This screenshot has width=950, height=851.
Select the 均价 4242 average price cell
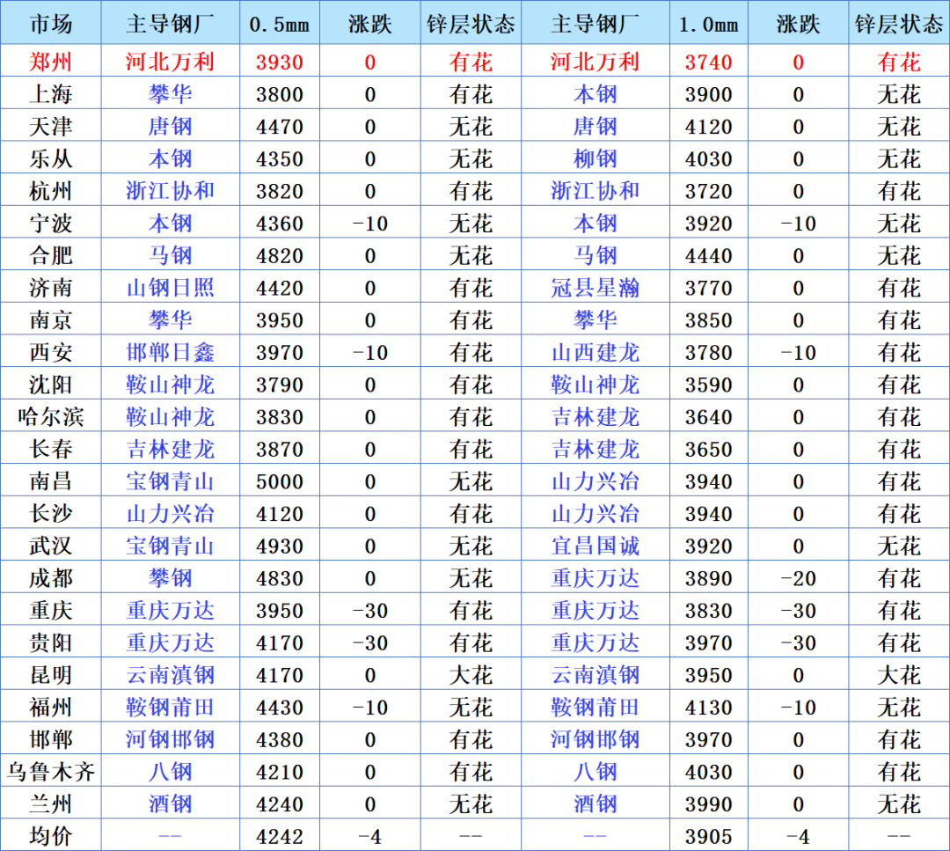click(x=280, y=836)
